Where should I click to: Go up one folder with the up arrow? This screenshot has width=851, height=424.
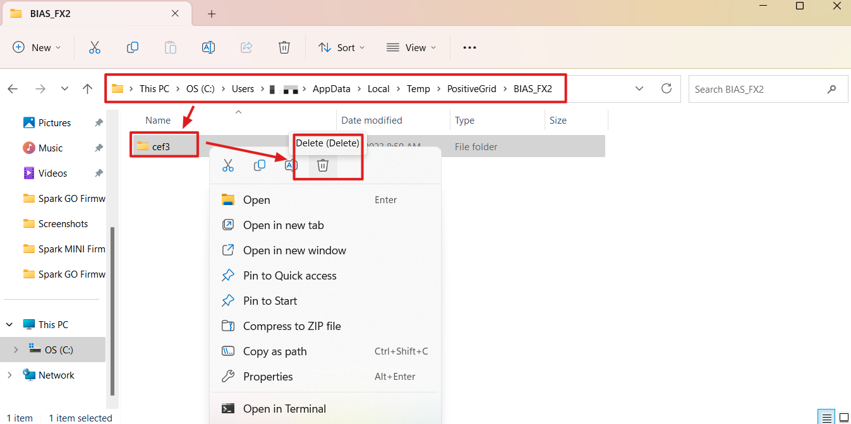coord(88,89)
